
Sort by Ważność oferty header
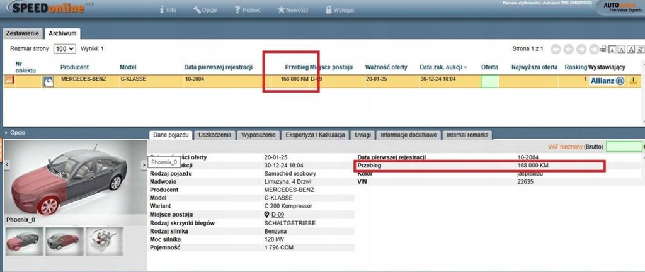click(x=386, y=67)
